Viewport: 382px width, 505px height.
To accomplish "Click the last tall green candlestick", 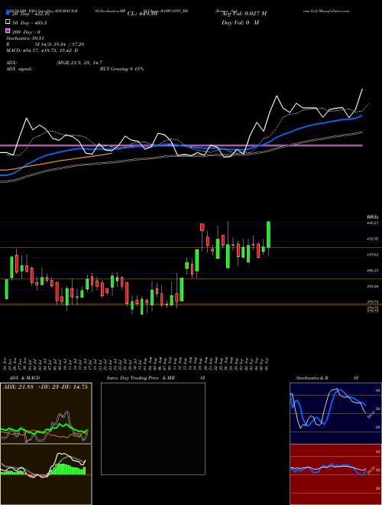I will click(x=268, y=235).
